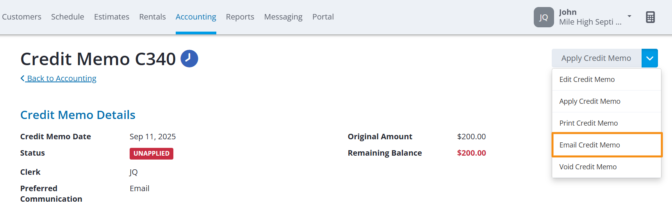The width and height of the screenshot is (672, 213).
Task: Click the UNAPPLIED status badge
Action: click(152, 153)
